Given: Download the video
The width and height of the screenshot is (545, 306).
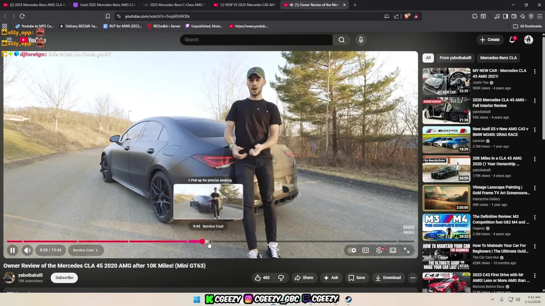Looking at the screenshot, I should click(388, 278).
